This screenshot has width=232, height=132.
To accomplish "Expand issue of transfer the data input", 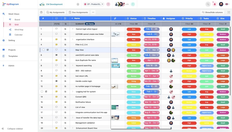I will click(x=73, y=118).
